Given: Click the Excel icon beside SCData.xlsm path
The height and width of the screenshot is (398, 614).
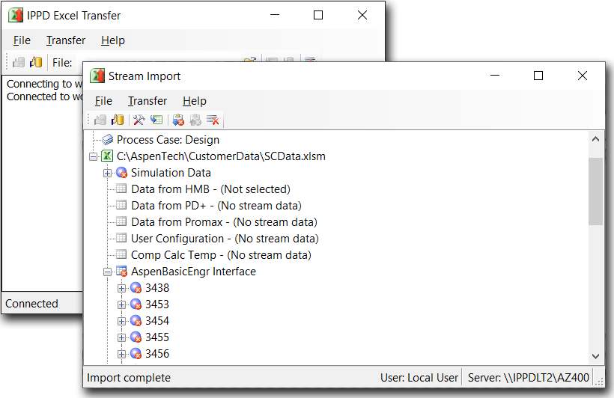Looking at the screenshot, I should pyautogui.click(x=107, y=156).
